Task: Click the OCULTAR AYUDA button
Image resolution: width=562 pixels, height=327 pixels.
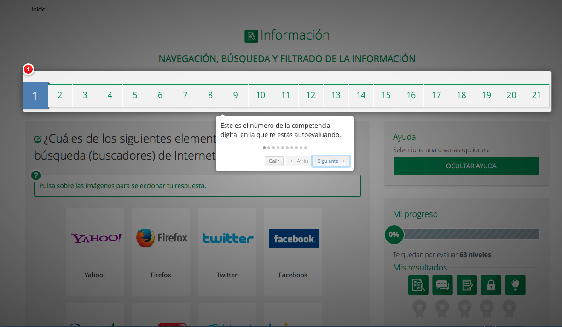Action: point(466,166)
